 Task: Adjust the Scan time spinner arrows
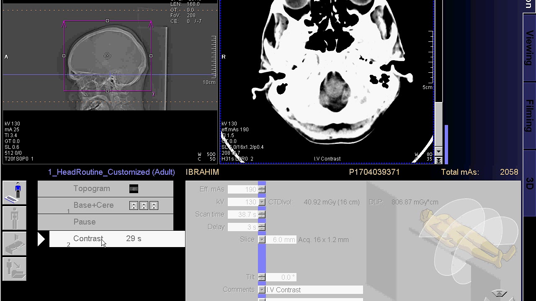(262, 214)
